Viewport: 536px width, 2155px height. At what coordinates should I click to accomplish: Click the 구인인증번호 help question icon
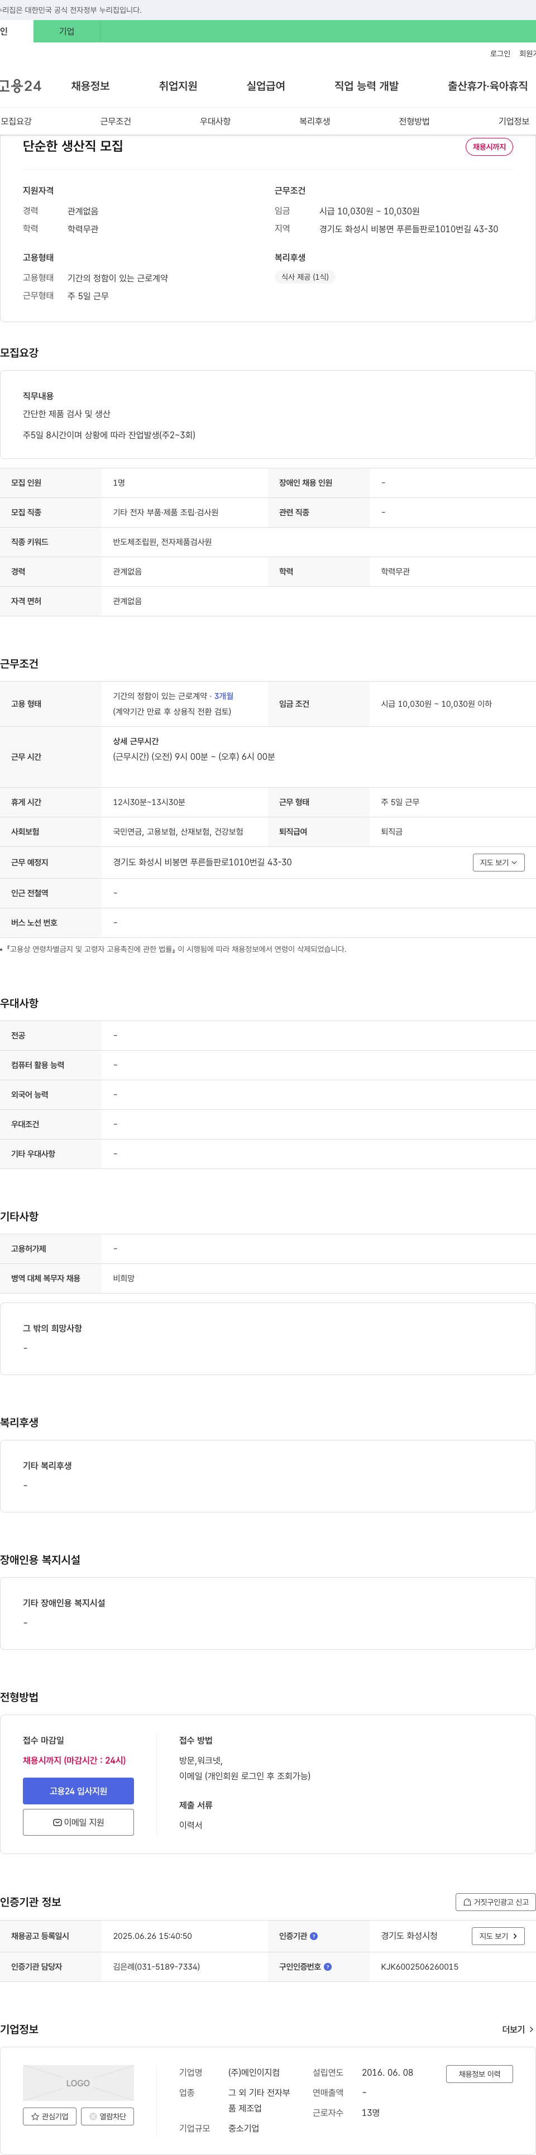328,1967
